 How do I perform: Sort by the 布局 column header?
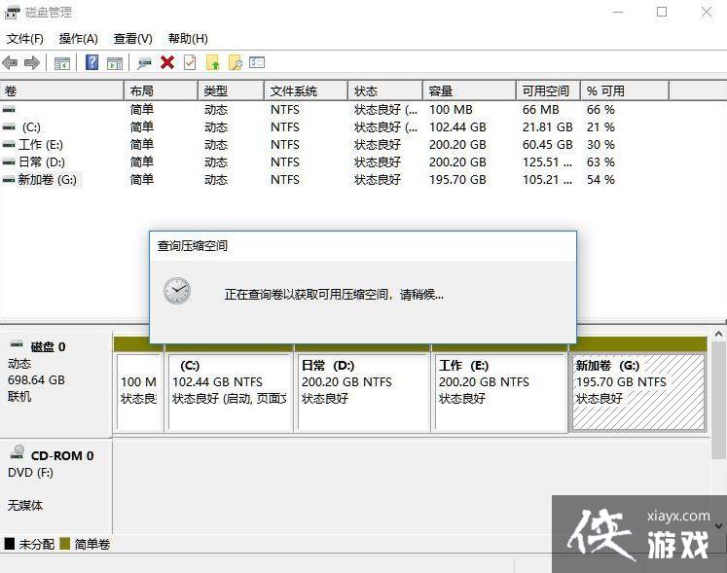pyautogui.click(x=162, y=90)
